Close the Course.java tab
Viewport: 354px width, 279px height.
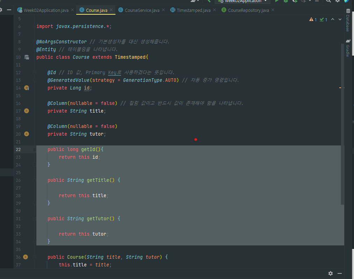111,10
